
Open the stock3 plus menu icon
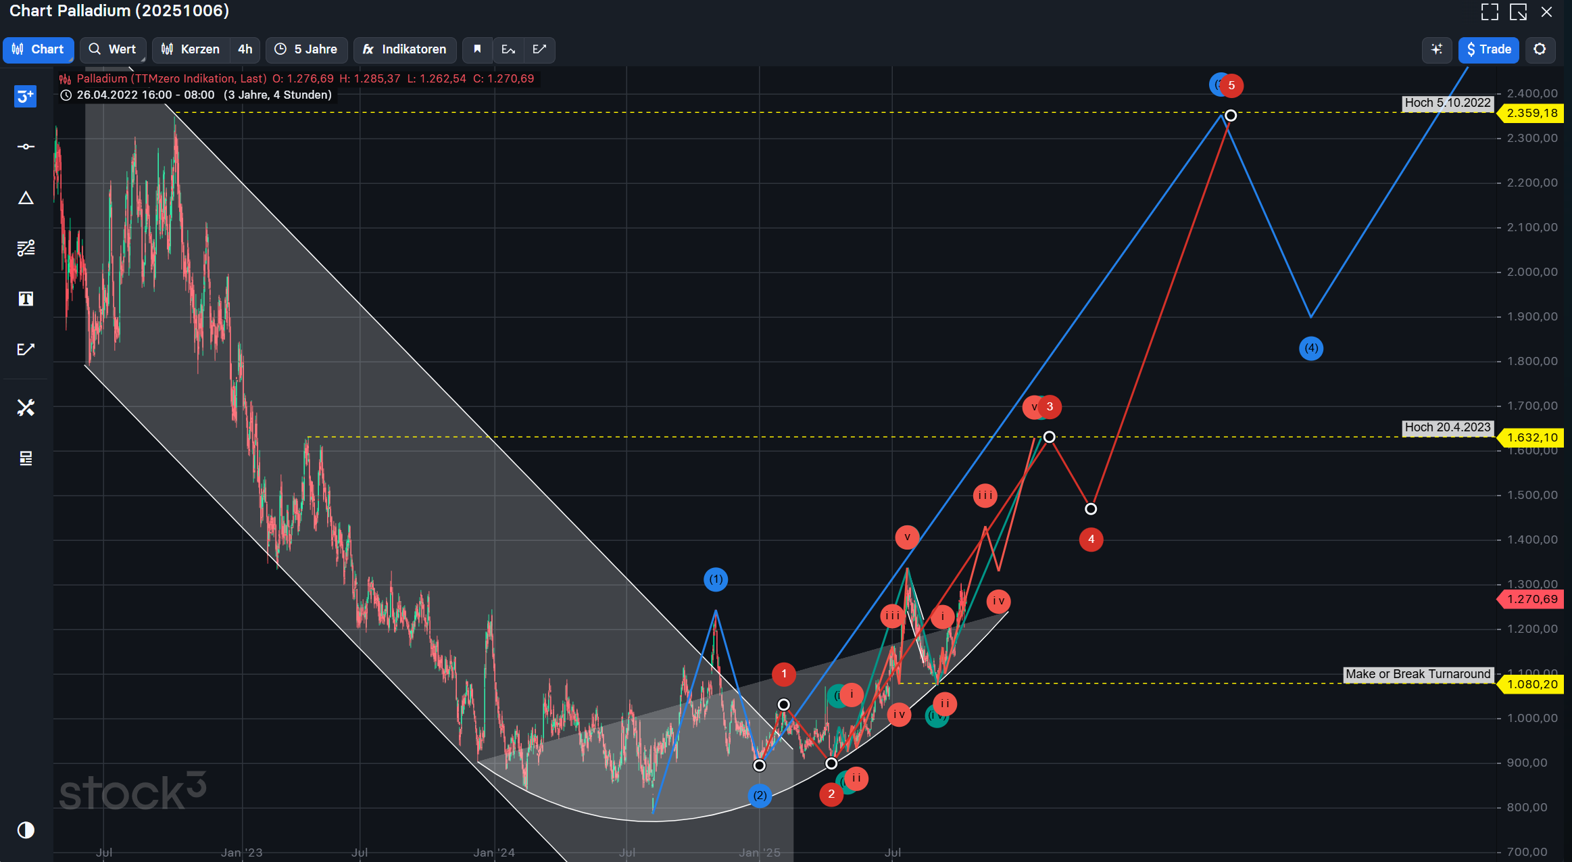[25, 96]
